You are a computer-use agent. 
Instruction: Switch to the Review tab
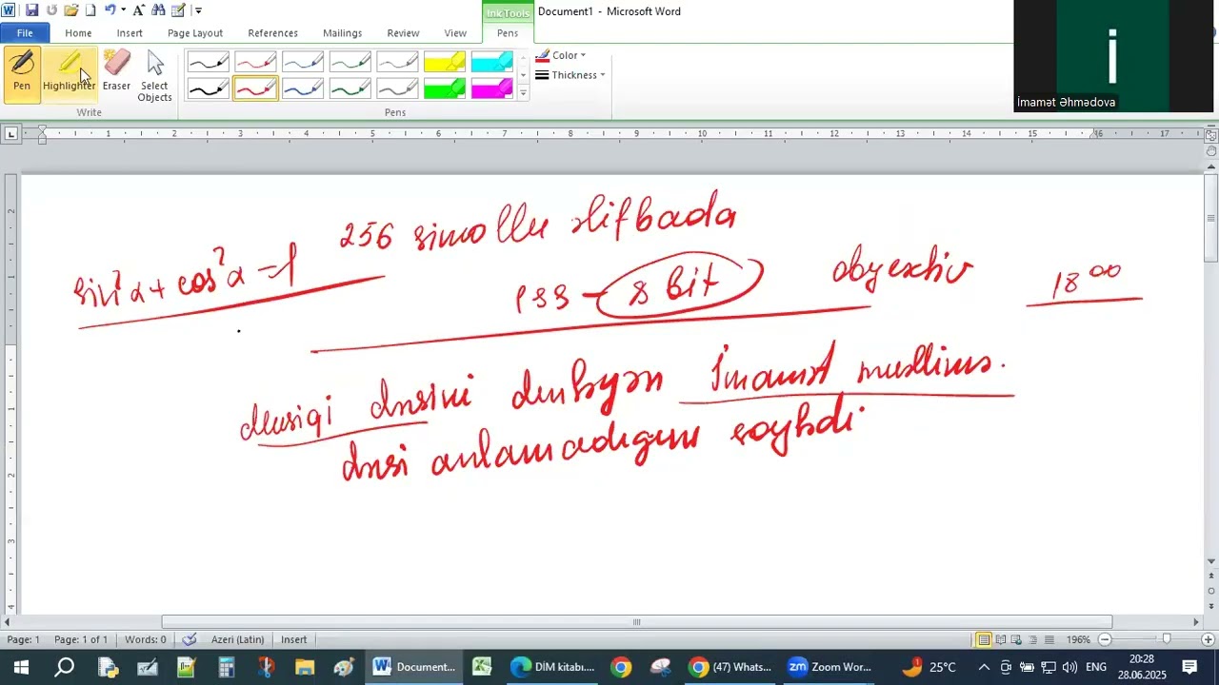pyautogui.click(x=403, y=33)
